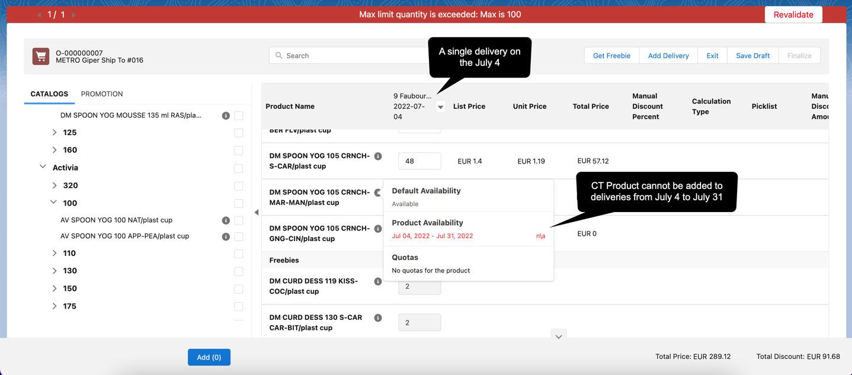This screenshot has width=852, height=375.
Task: Switch to the PROMOTION tab
Action: pos(102,94)
